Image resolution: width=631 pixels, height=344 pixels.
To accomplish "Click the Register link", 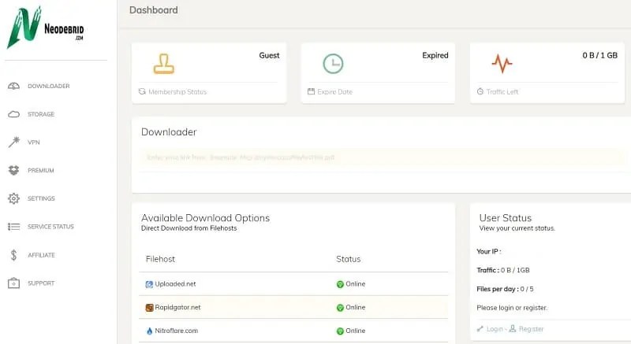I will (530, 328).
